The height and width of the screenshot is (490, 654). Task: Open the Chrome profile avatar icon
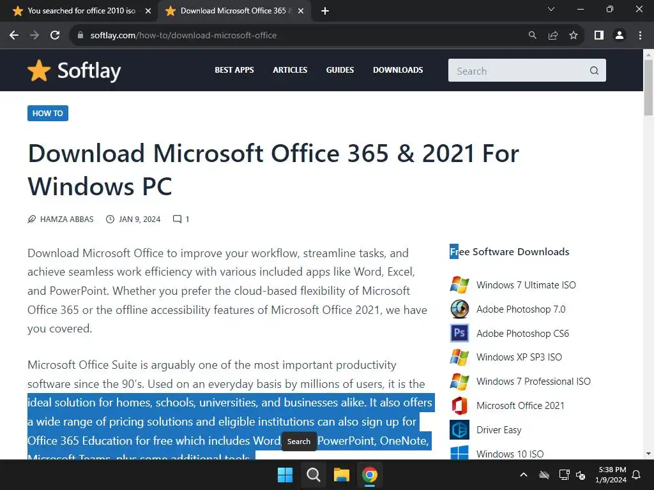pyautogui.click(x=620, y=36)
